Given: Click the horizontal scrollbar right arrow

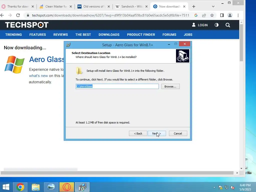Looking at the screenshot, I should tap(237, 173).
